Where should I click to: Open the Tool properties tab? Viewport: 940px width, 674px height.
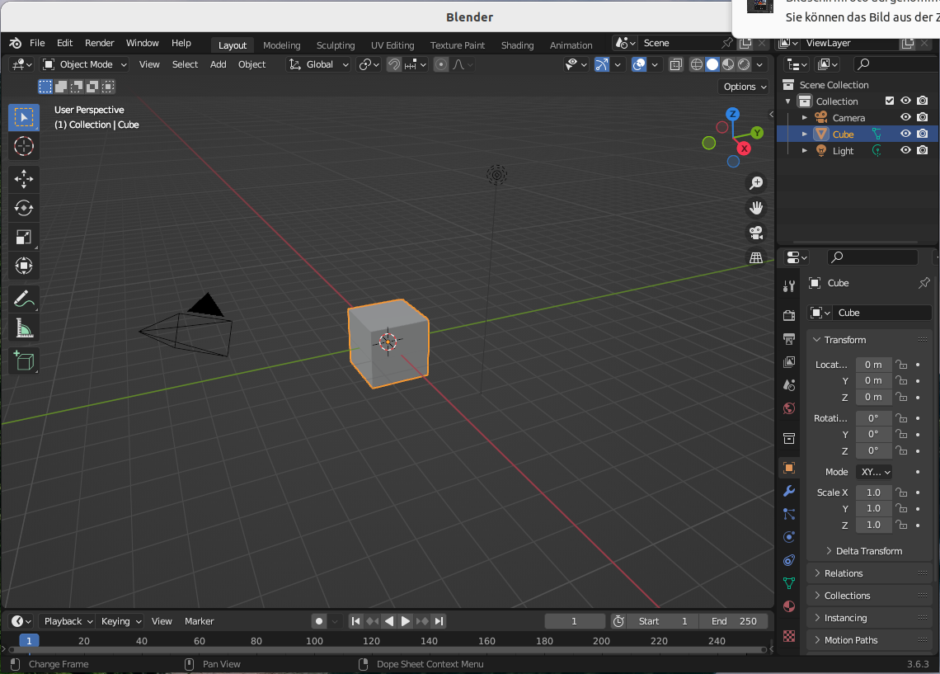coord(789,286)
